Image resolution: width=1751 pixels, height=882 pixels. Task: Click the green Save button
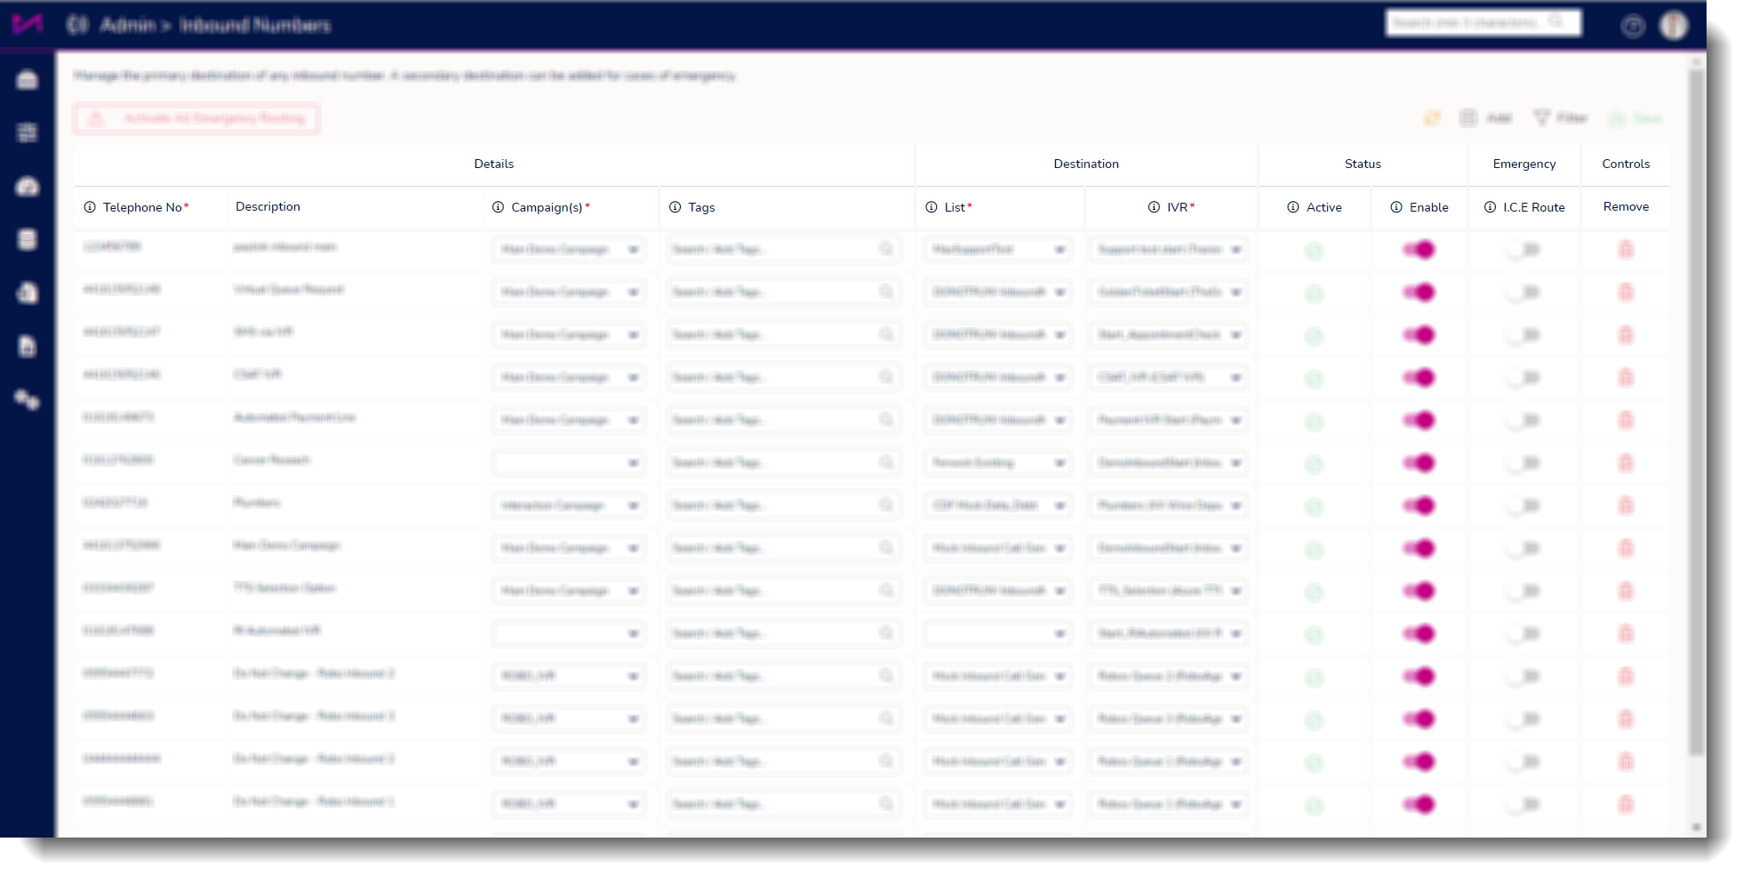click(1636, 118)
